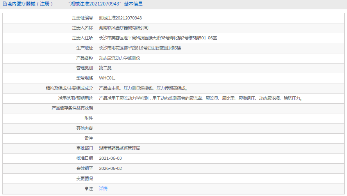Image resolution: width=347 pixels, height=196 pixels.
Task: Click the 结构及组成/主要组成成分 label
Action: tap(69, 88)
